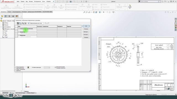This screenshot has width=177, height=99.
Task: Collapse the Уравнения section in table
Action: tap(19, 35)
